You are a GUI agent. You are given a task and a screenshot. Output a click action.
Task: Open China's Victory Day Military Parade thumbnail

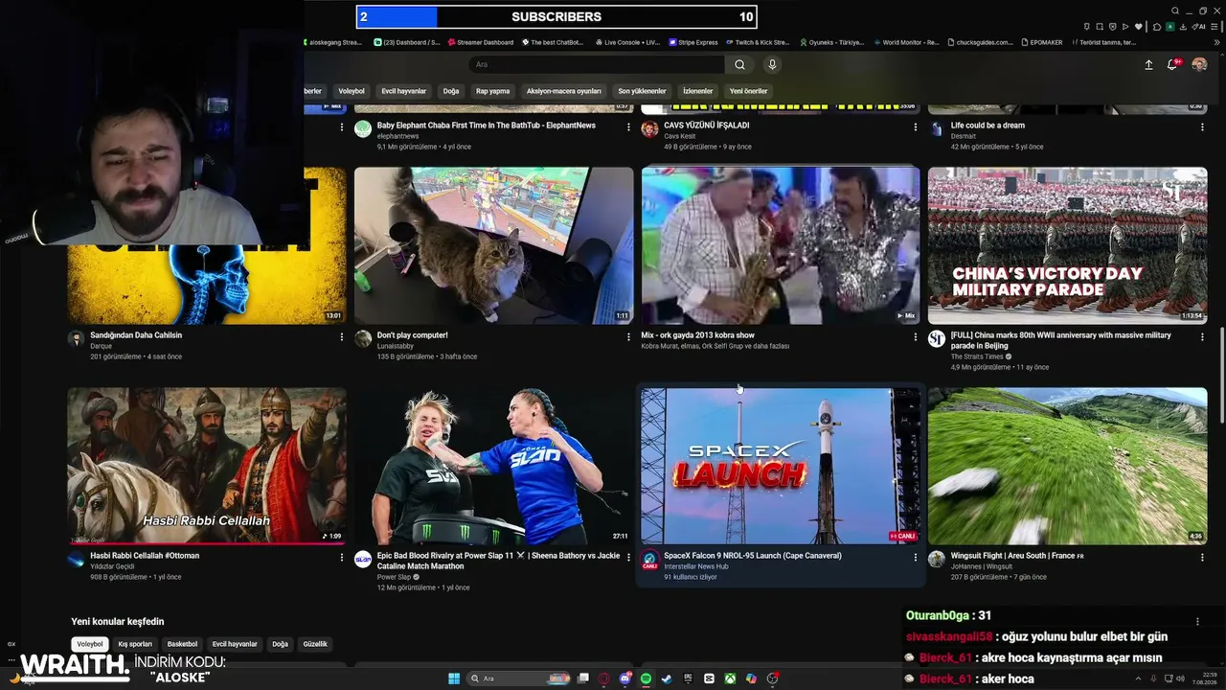tap(1067, 246)
